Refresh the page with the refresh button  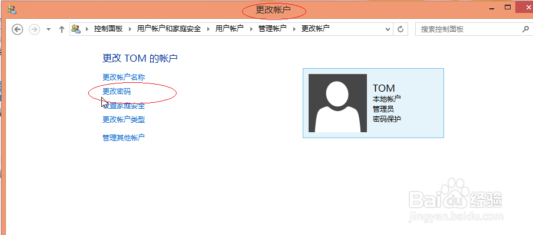coord(400,29)
